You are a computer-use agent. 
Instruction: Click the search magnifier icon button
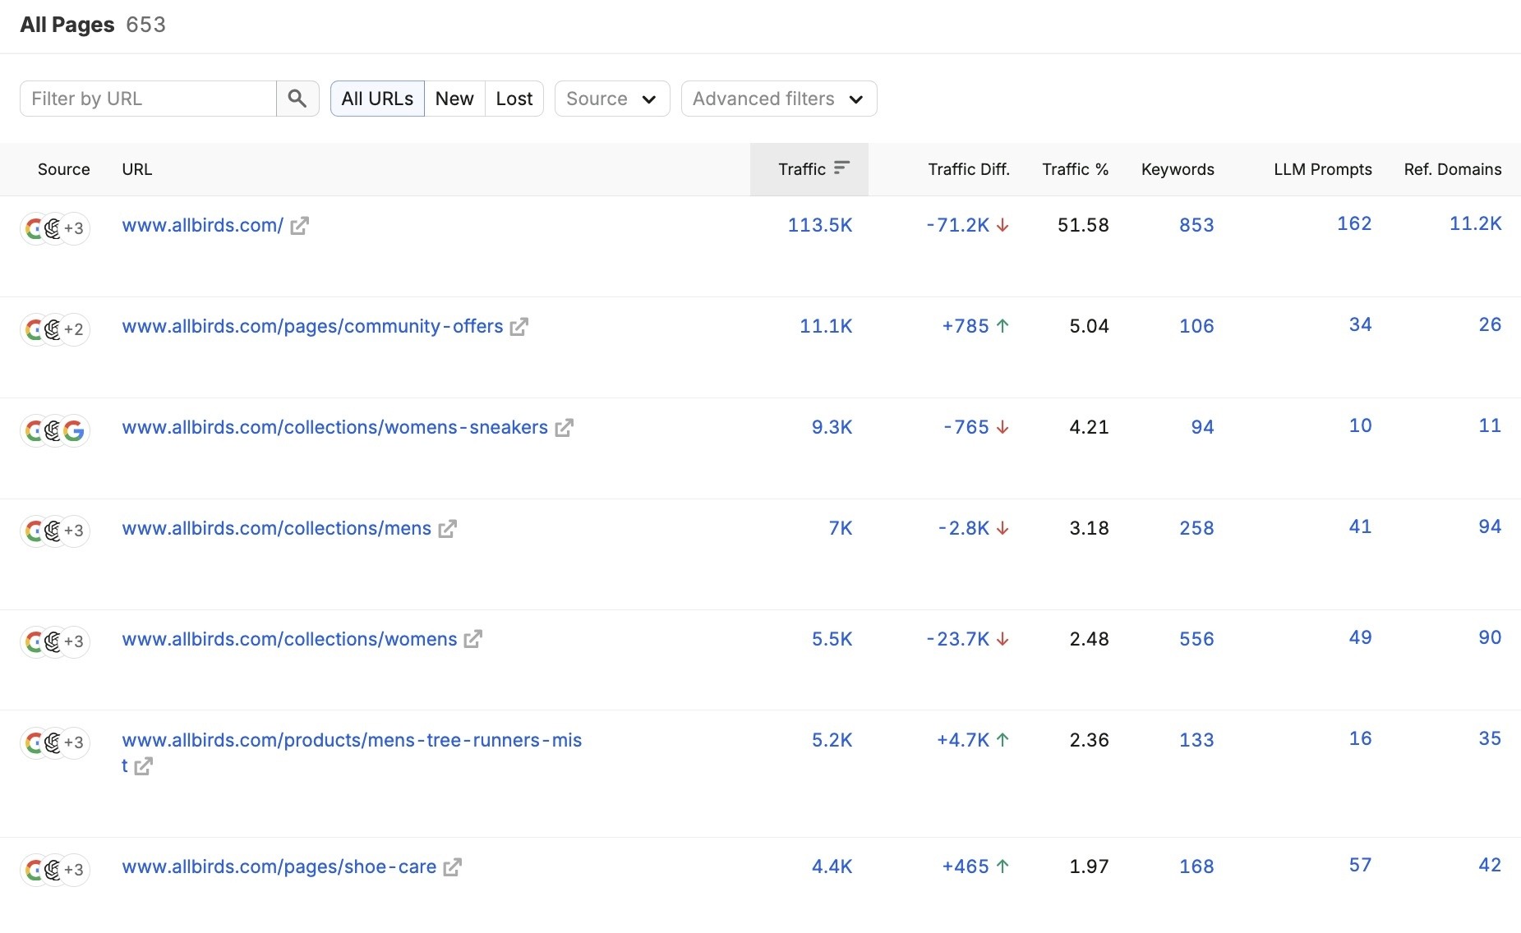pyautogui.click(x=297, y=99)
